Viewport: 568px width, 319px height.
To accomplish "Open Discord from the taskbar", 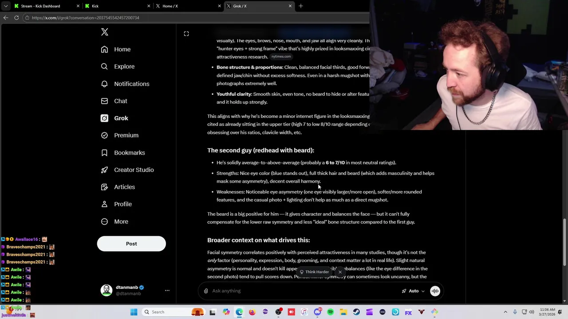I will click(317, 312).
